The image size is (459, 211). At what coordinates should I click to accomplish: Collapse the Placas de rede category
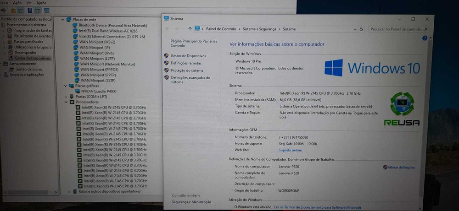click(x=62, y=20)
